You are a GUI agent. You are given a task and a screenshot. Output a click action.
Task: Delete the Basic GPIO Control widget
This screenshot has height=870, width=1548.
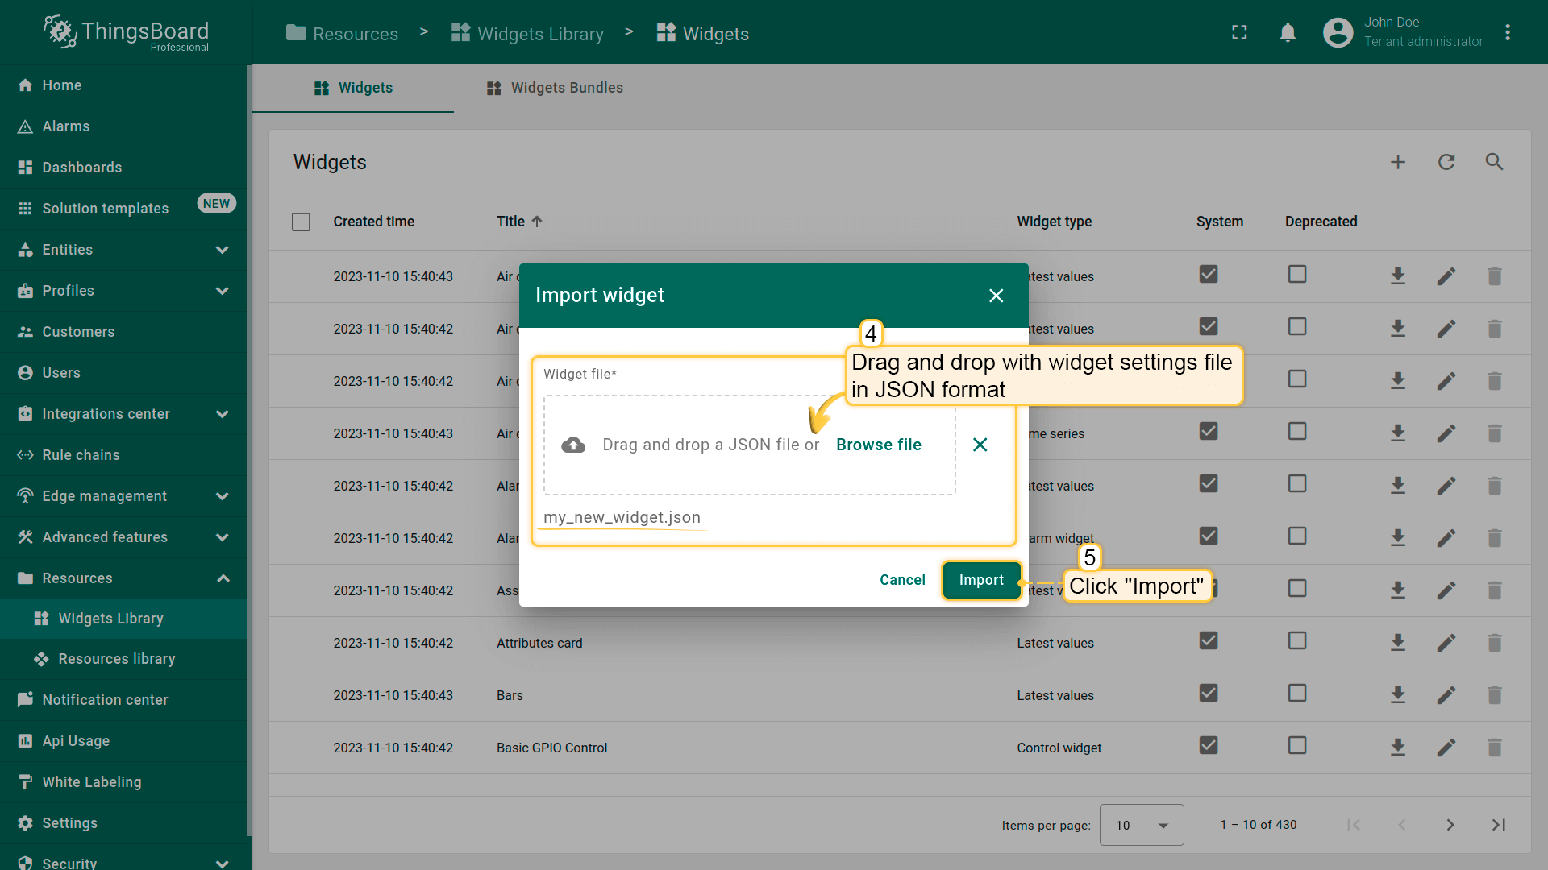tap(1495, 748)
